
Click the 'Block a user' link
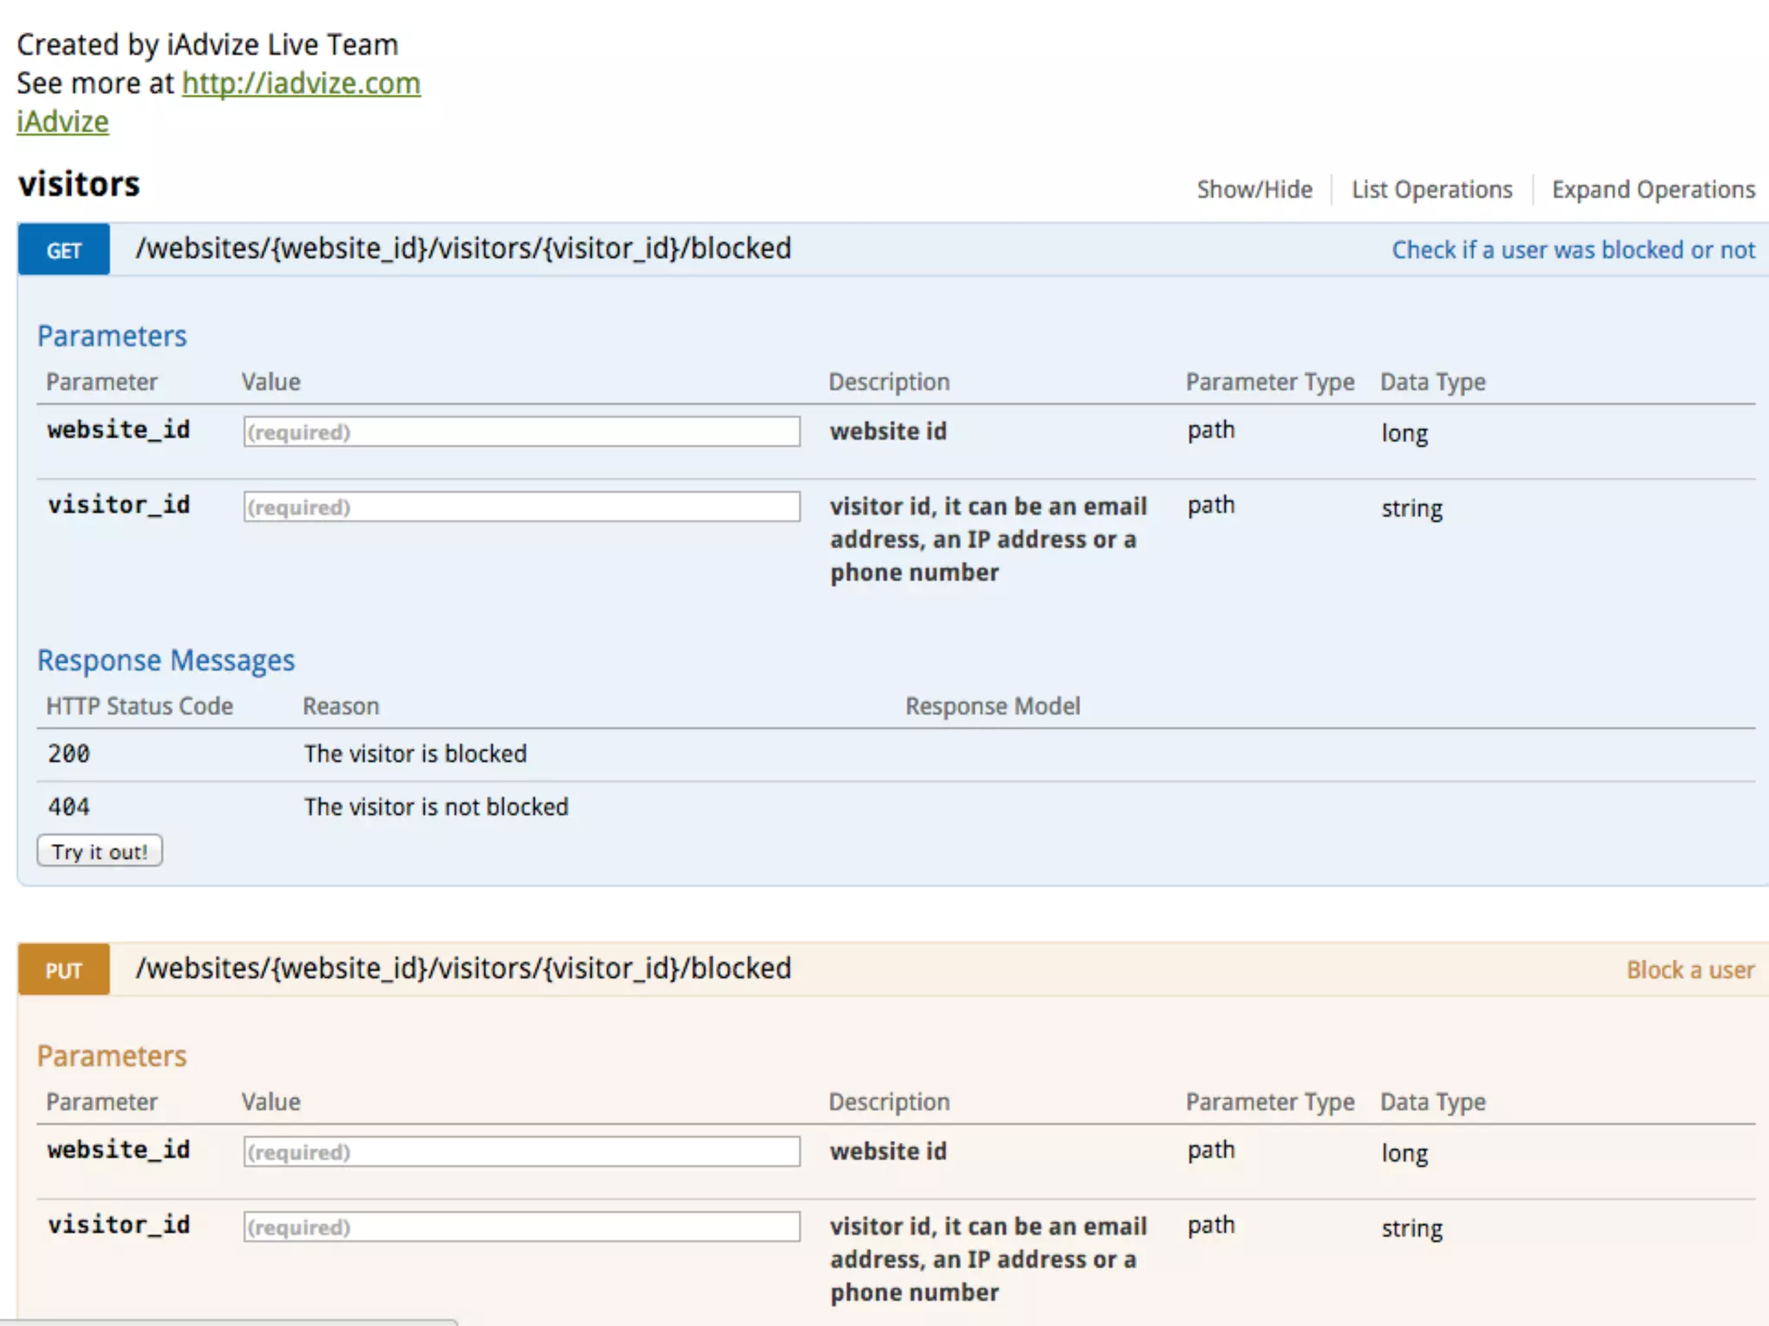(x=1690, y=970)
